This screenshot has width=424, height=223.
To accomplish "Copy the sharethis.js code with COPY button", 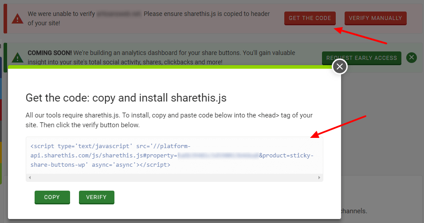I will (x=52, y=197).
